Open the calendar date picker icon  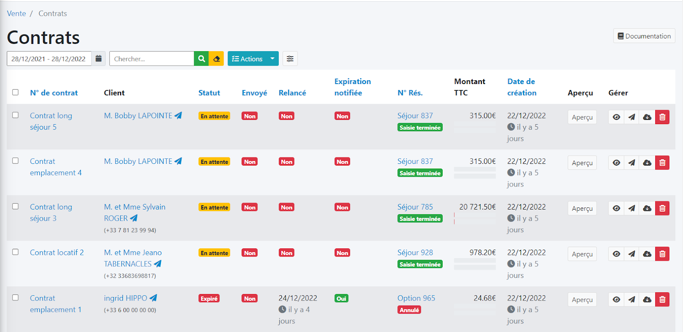point(98,59)
